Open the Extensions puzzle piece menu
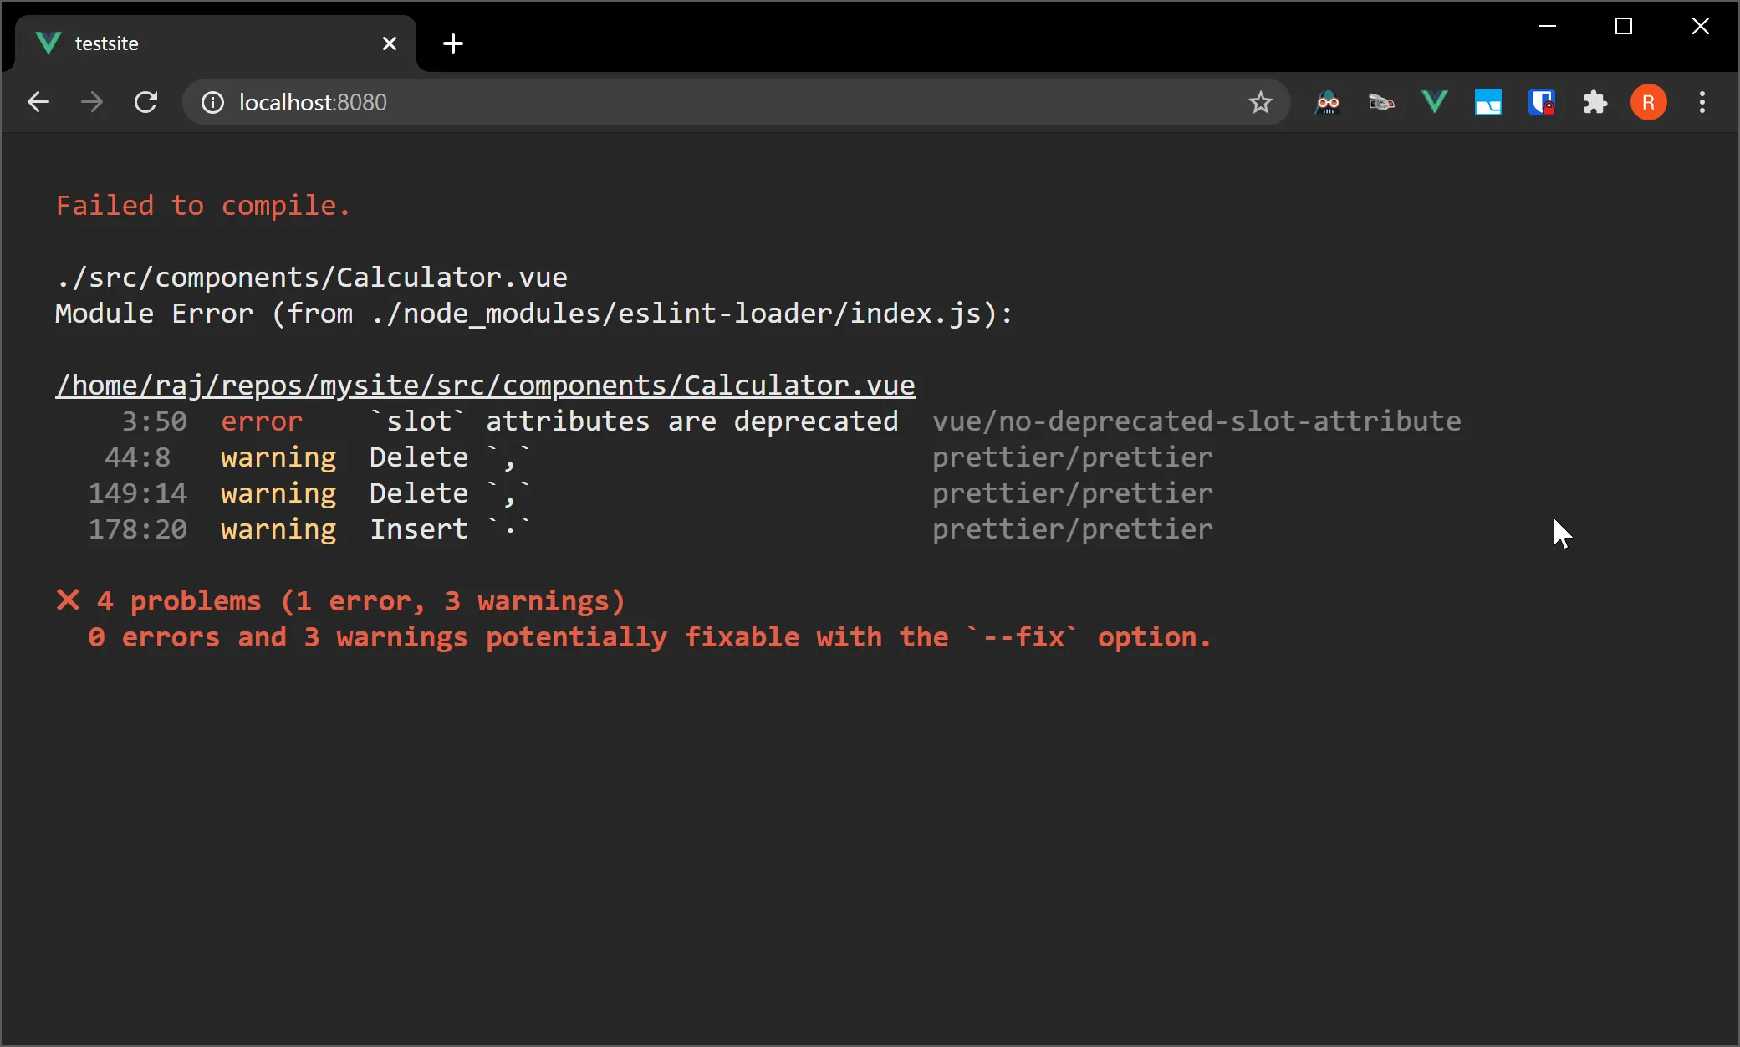 tap(1595, 103)
